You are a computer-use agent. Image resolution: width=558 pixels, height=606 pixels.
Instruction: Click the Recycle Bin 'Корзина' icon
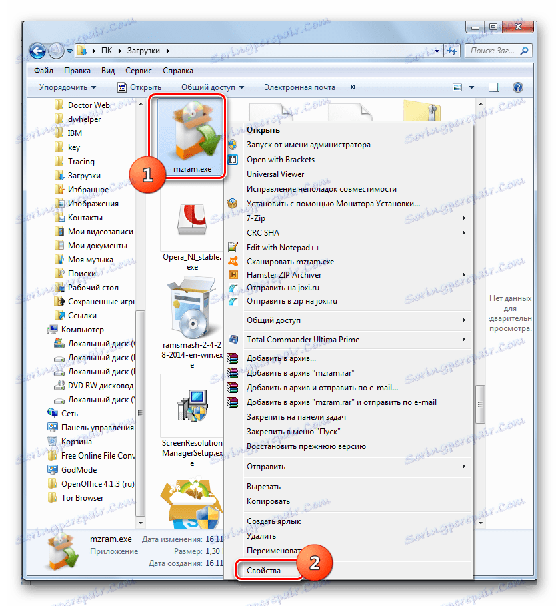coord(52,441)
